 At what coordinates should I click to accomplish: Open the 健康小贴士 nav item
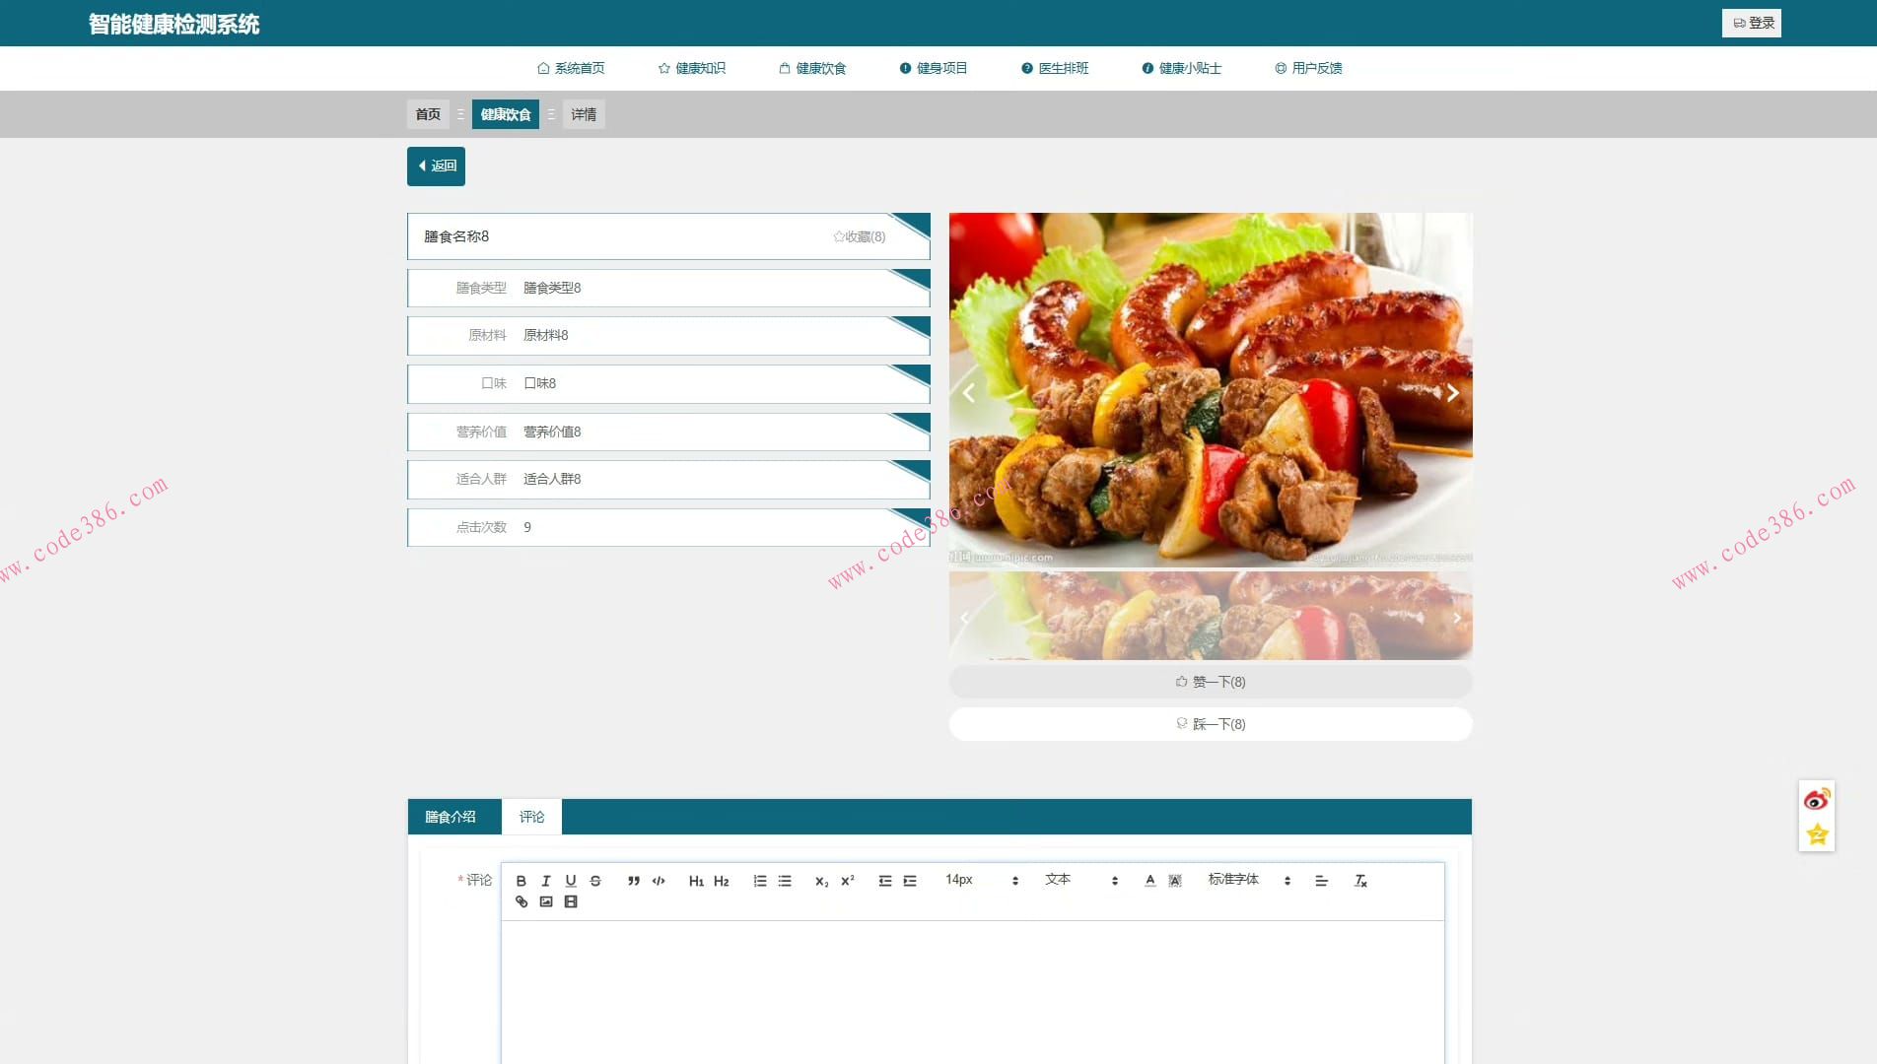pos(1182,68)
